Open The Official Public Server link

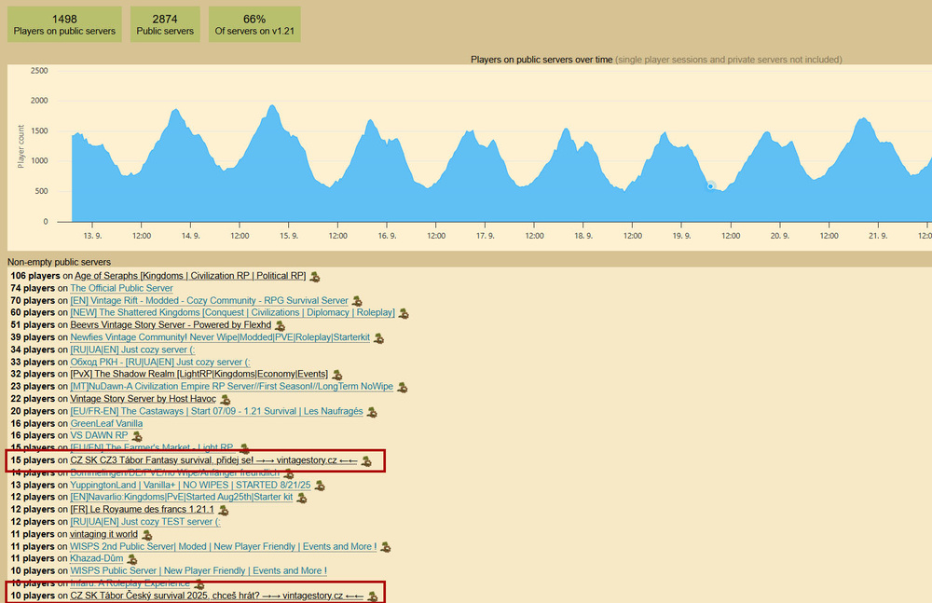click(x=121, y=289)
